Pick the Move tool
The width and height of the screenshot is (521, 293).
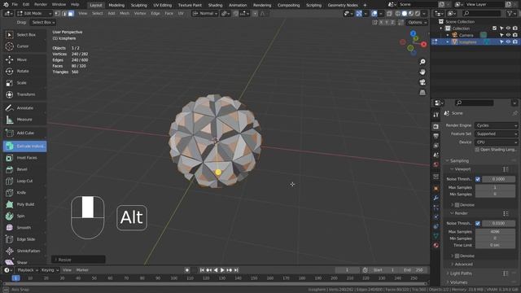pos(25,59)
